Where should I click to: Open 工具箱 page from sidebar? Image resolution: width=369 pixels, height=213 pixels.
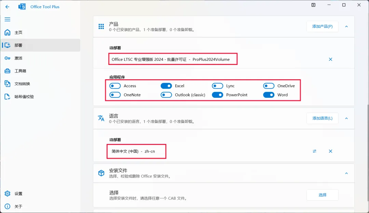40,71
